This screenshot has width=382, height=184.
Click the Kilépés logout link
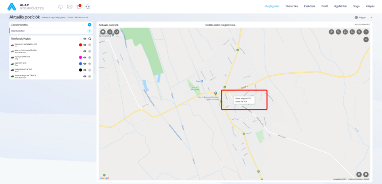click(370, 6)
